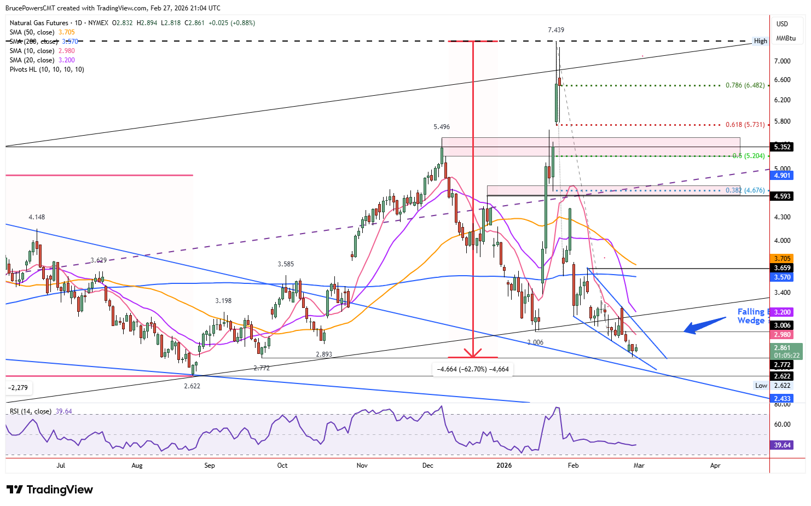Click the Jul label on time axis

(61, 466)
